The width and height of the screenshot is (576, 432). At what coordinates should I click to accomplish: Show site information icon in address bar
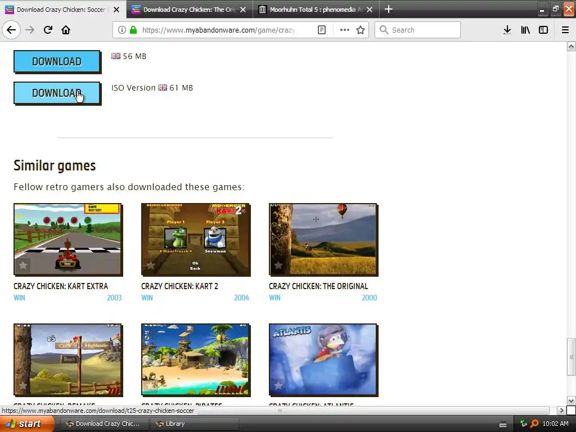point(122,30)
